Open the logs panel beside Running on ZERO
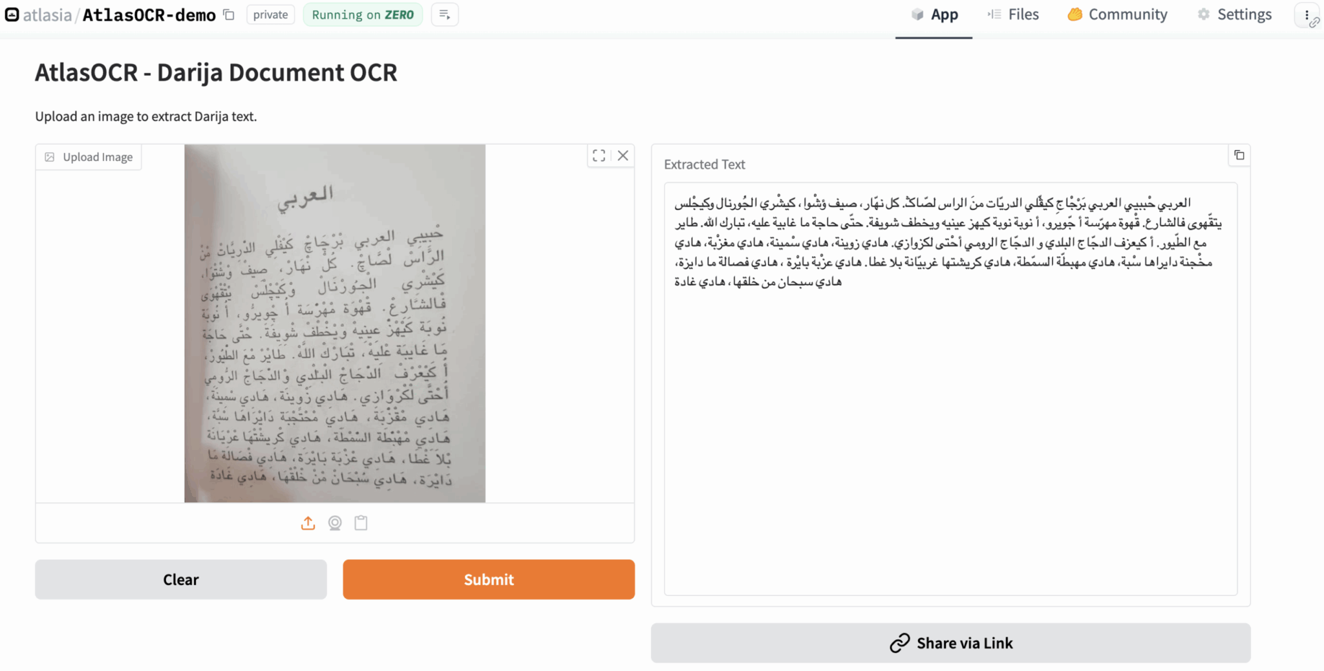 coord(444,14)
